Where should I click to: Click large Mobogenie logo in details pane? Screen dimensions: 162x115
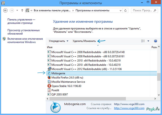[x=56, y=107]
